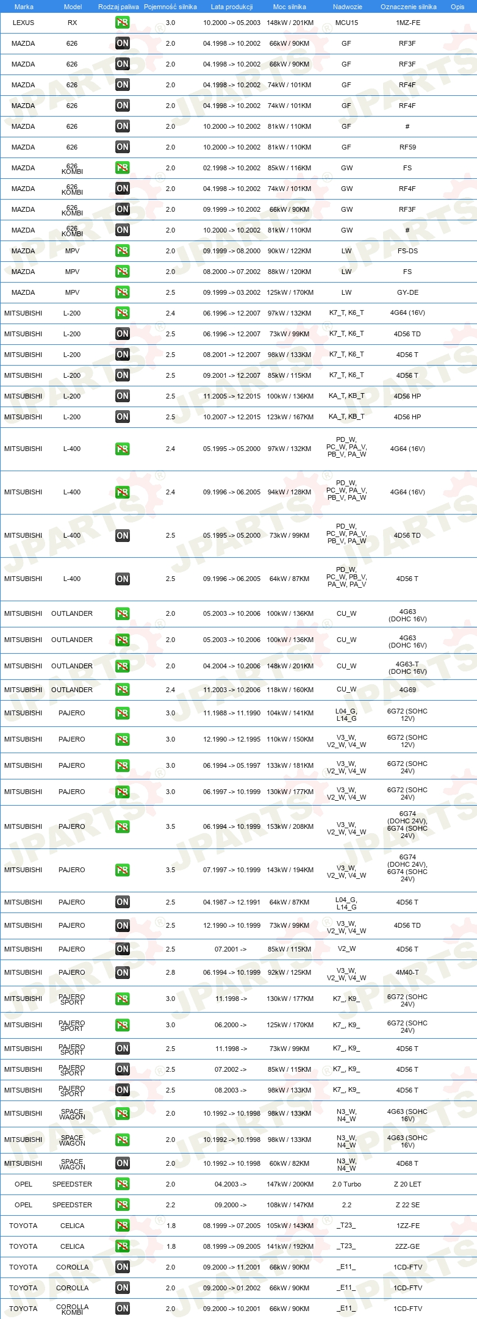Click the ON icon in the SPACE WAGON 4D68 T row

coord(123,1163)
